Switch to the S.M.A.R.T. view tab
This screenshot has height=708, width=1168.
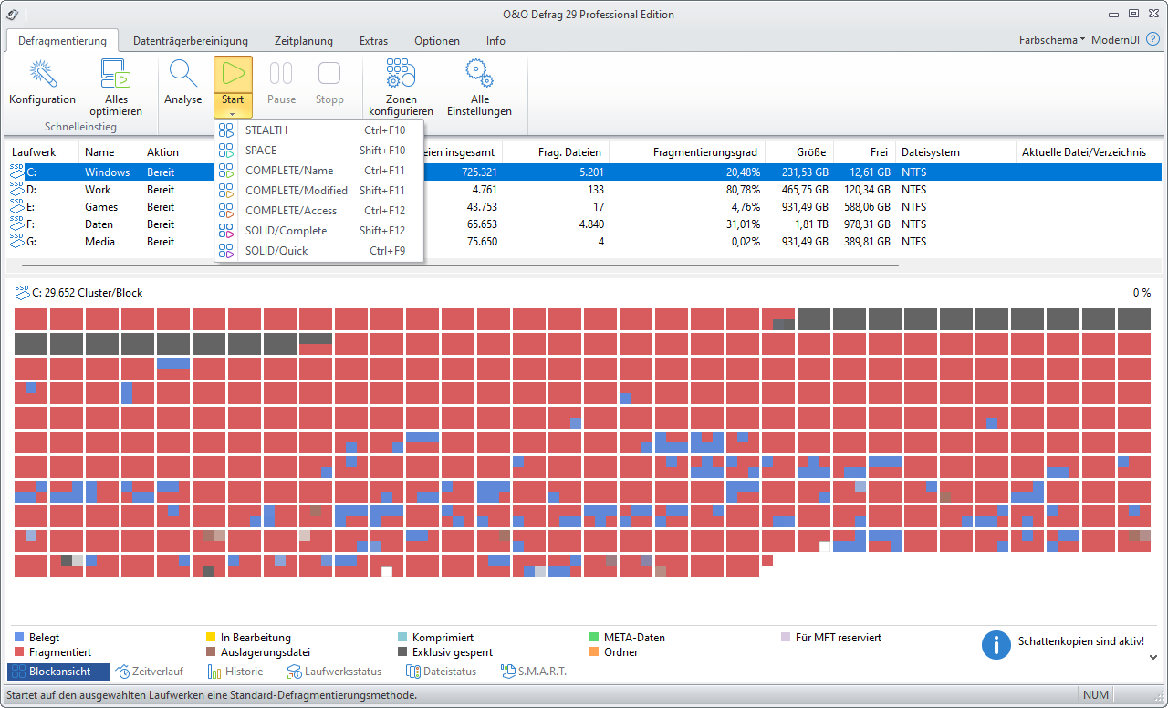point(534,672)
